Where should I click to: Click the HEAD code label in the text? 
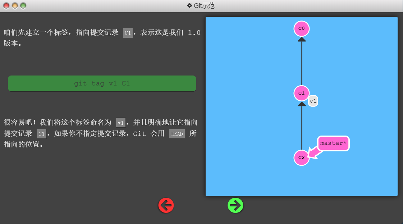(x=177, y=134)
